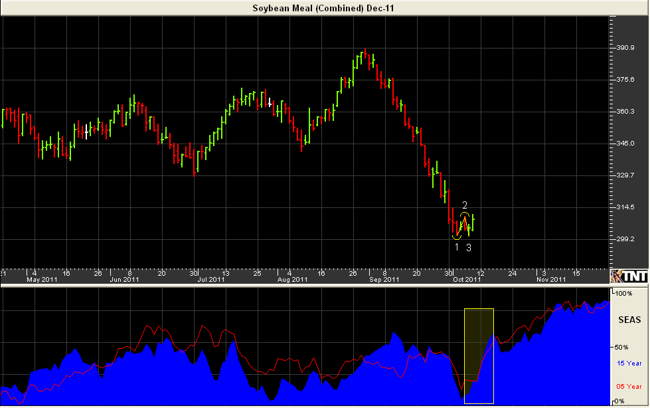Viewport: 650px width, 408px height.
Task: Click the 50% seasonal scale label
Action: coord(621,348)
